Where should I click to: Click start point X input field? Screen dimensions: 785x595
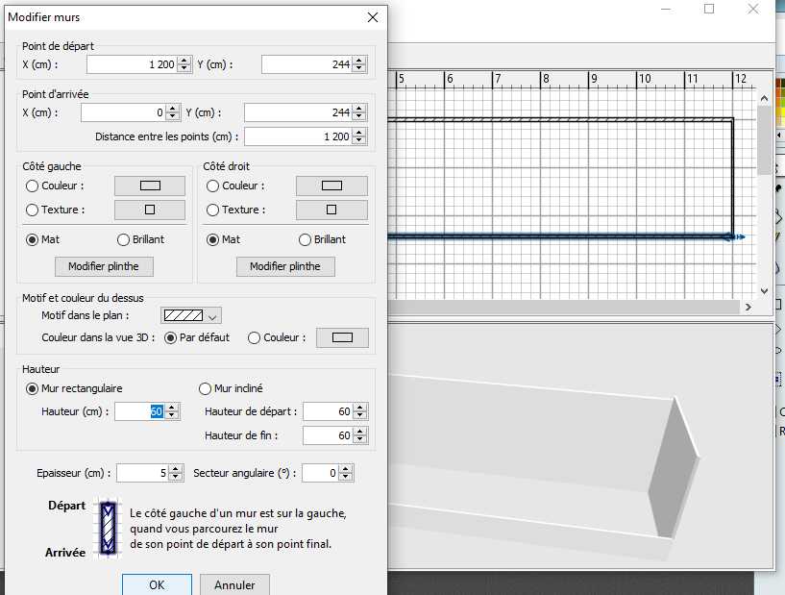pos(133,64)
